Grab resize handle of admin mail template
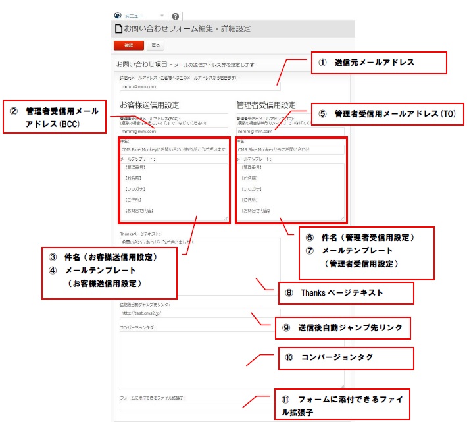The image size is (467, 422). click(x=343, y=219)
